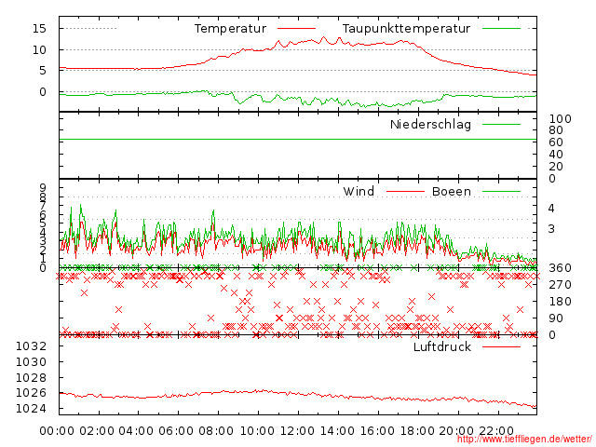596x447 pixels.
Task: Click the 270 wind direction axis label
Action: point(560,285)
